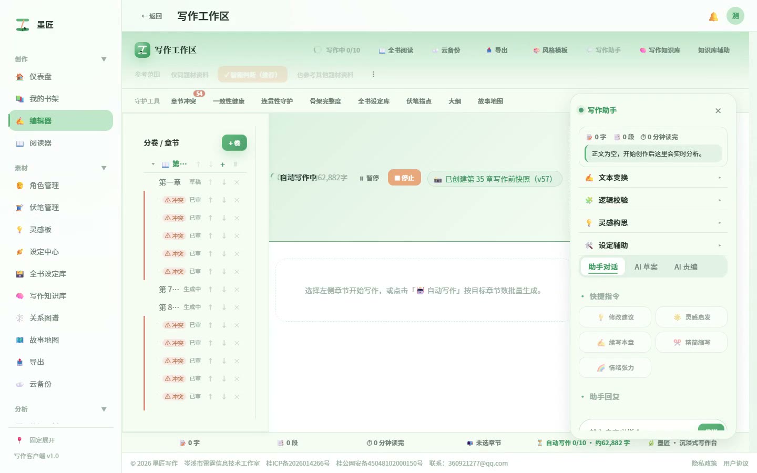Open 伏笔管理 in the sidebar
Viewport: 757px width, 473px height.
pos(60,208)
